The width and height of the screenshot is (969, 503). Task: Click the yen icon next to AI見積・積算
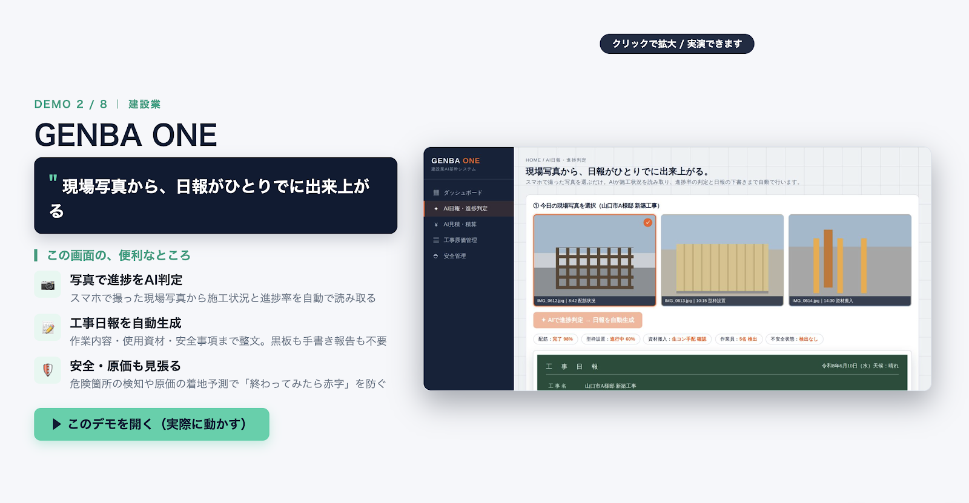[x=436, y=225]
